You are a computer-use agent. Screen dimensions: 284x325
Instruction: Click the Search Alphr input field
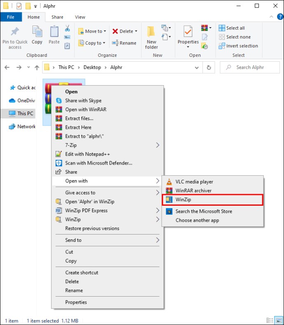click(x=250, y=67)
